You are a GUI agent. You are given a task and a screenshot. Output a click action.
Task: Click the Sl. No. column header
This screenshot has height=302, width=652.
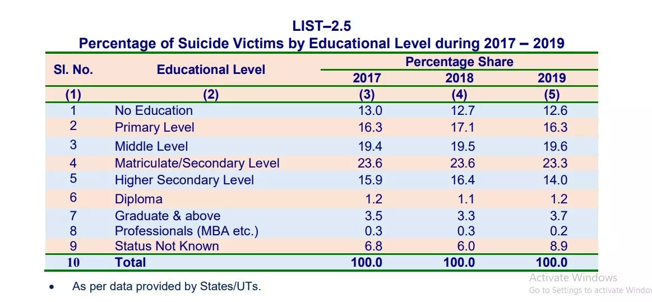point(73,70)
